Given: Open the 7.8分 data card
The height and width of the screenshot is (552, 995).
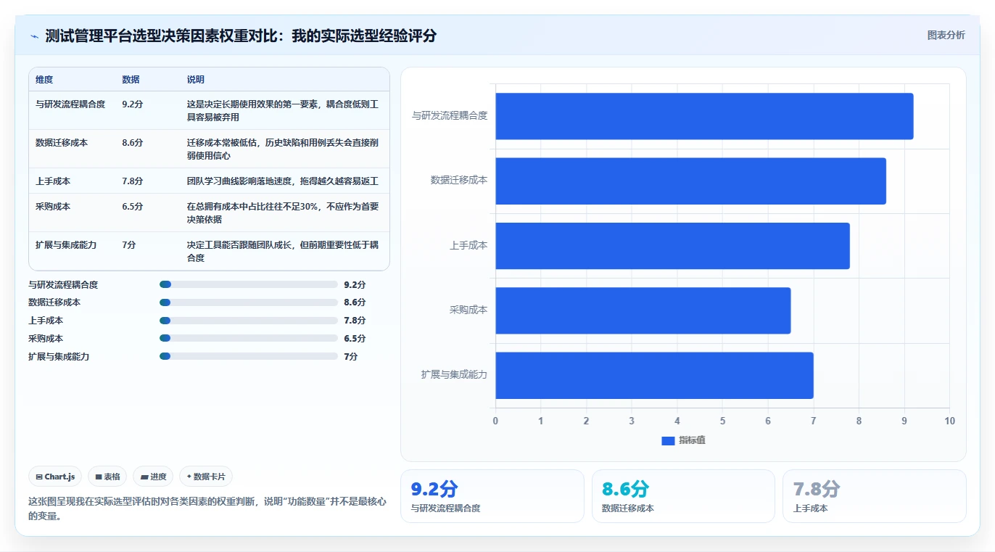Looking at the screenshot, I should point(874,496).
